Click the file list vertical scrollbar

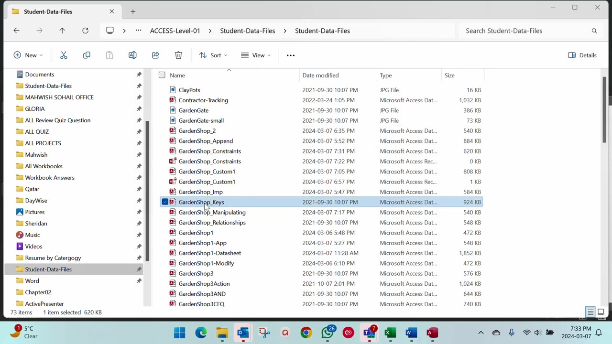pos(604,109)
